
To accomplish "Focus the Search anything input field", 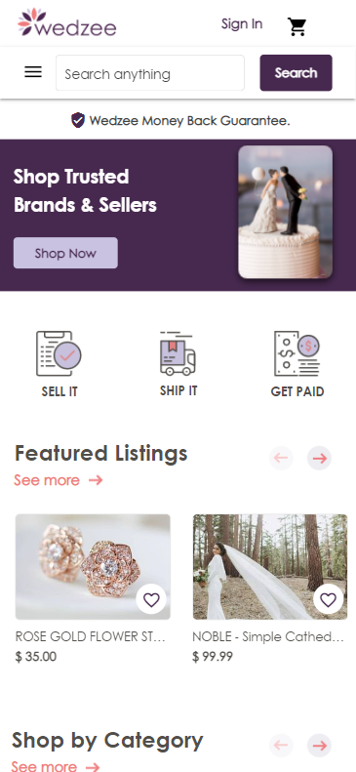I will pyautogui.click(x=150, y=73).
